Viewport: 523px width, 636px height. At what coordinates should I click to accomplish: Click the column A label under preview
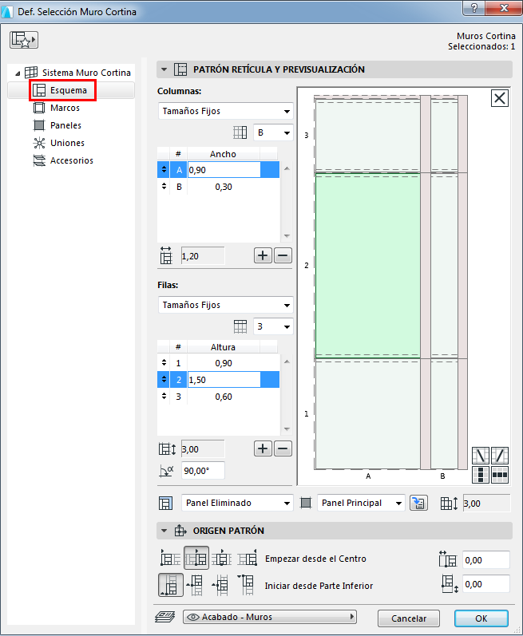pyautogui.click(x=368, y=476)
